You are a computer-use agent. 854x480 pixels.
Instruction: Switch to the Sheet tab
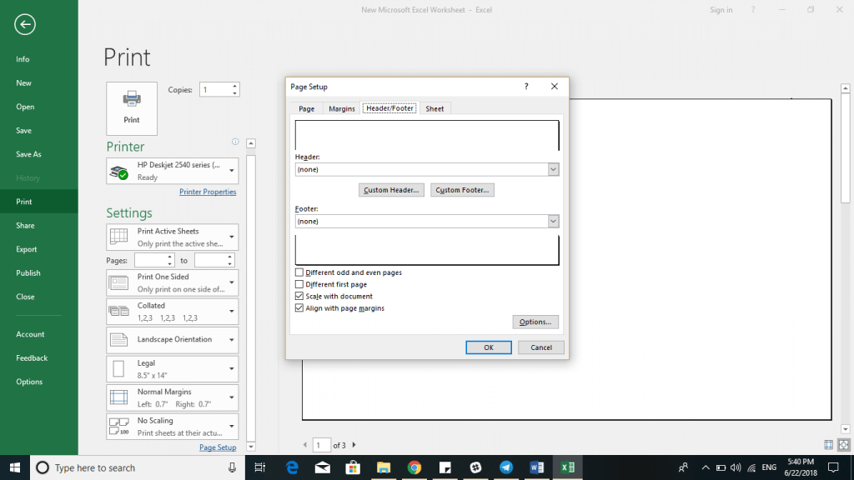(435, 107)
